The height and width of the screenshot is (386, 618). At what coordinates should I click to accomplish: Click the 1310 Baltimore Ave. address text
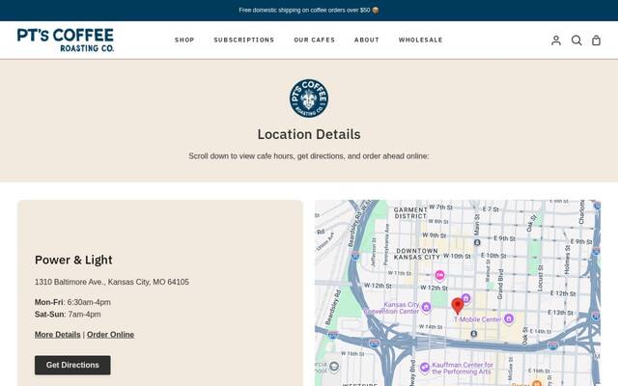point(112,282)
